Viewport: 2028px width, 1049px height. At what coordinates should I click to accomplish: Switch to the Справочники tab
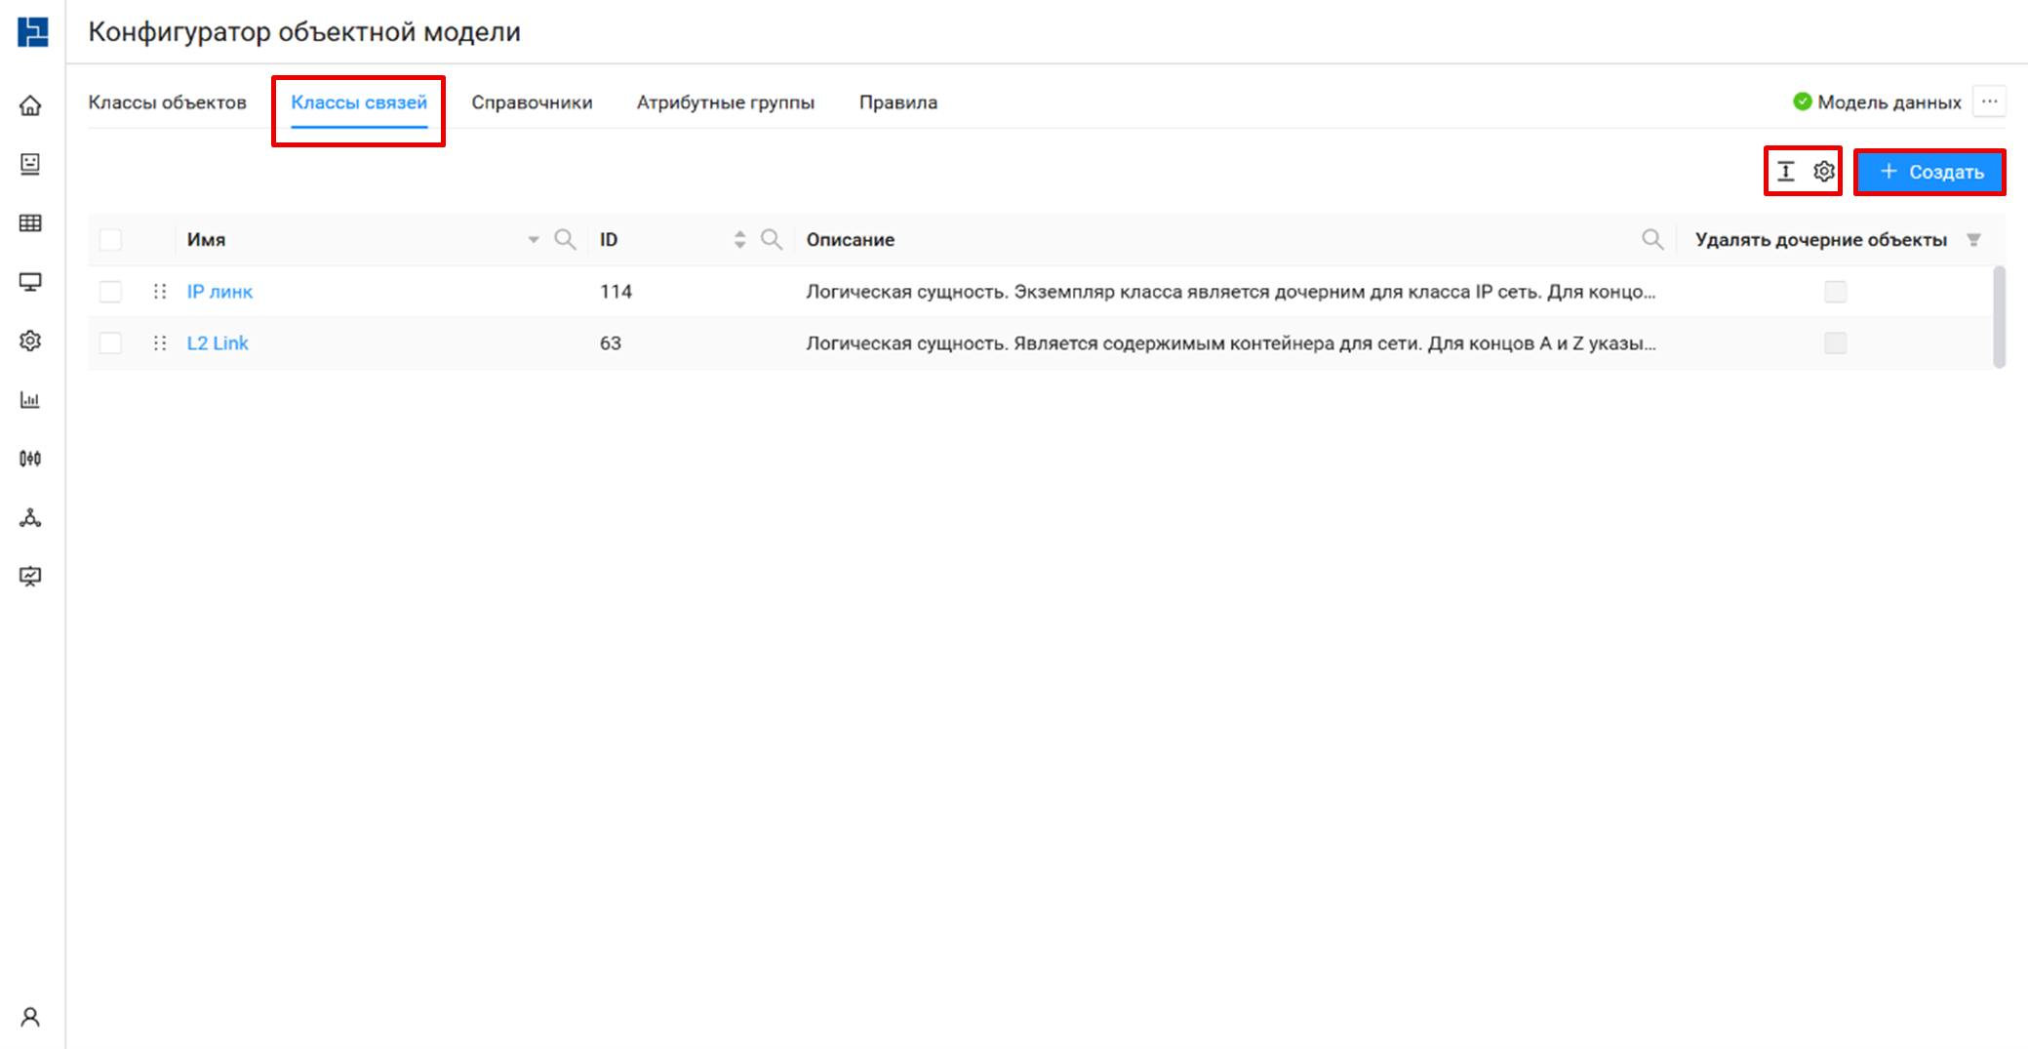532,102
